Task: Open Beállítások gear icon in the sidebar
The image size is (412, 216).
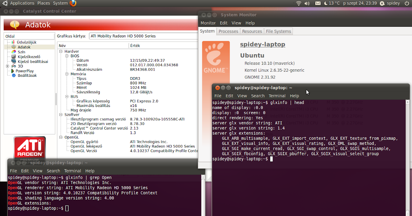Action: point(14,75)
